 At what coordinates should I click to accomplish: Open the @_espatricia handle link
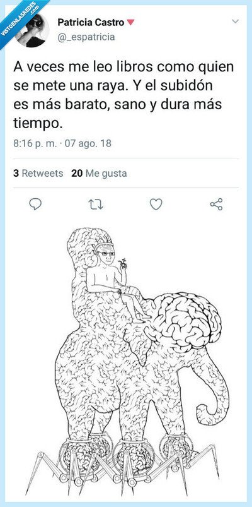86,37
